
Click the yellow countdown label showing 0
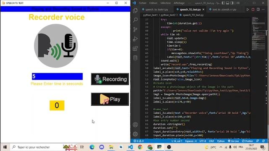point(57,105)
